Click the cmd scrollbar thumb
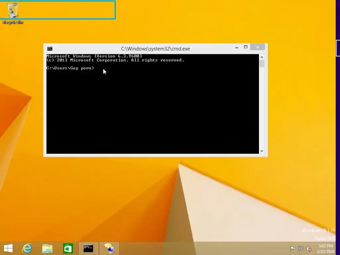340x255 pixels. (262, 63)
